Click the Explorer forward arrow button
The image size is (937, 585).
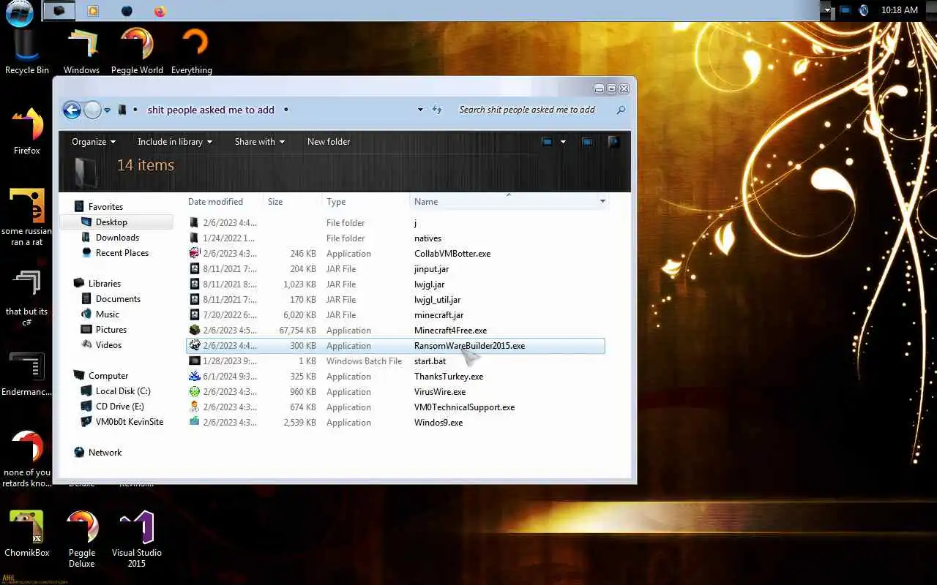[92, 110]
